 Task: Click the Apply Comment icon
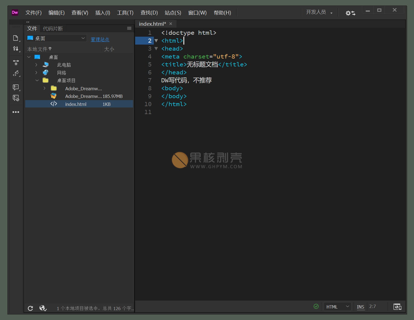pos(16,87)
